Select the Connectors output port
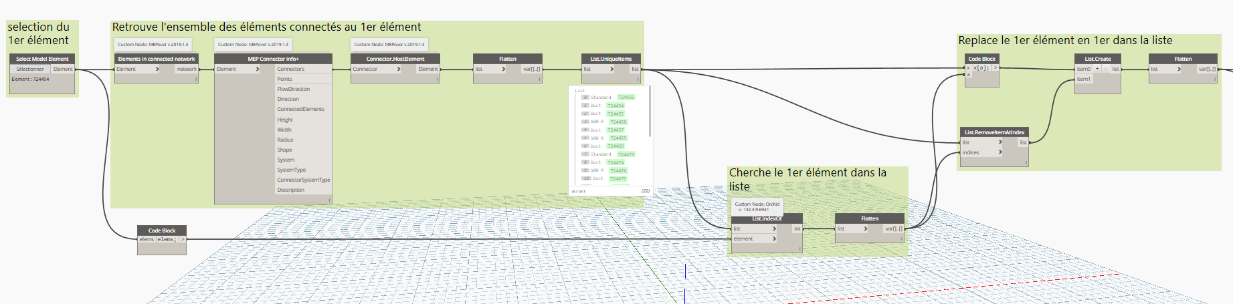The height and width of the screenshot is (304, 1233). [291, 69]
